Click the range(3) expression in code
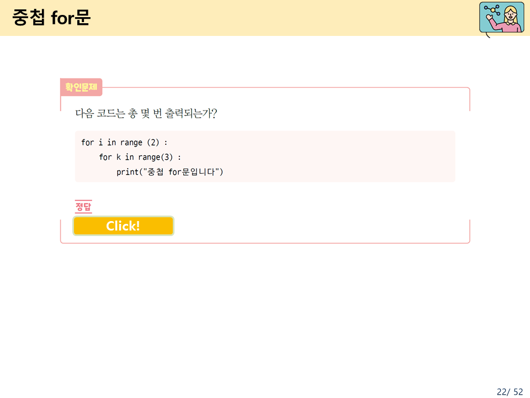Viewport: 530px width, 398px height. pyautogui.click(x=155, y=157)
